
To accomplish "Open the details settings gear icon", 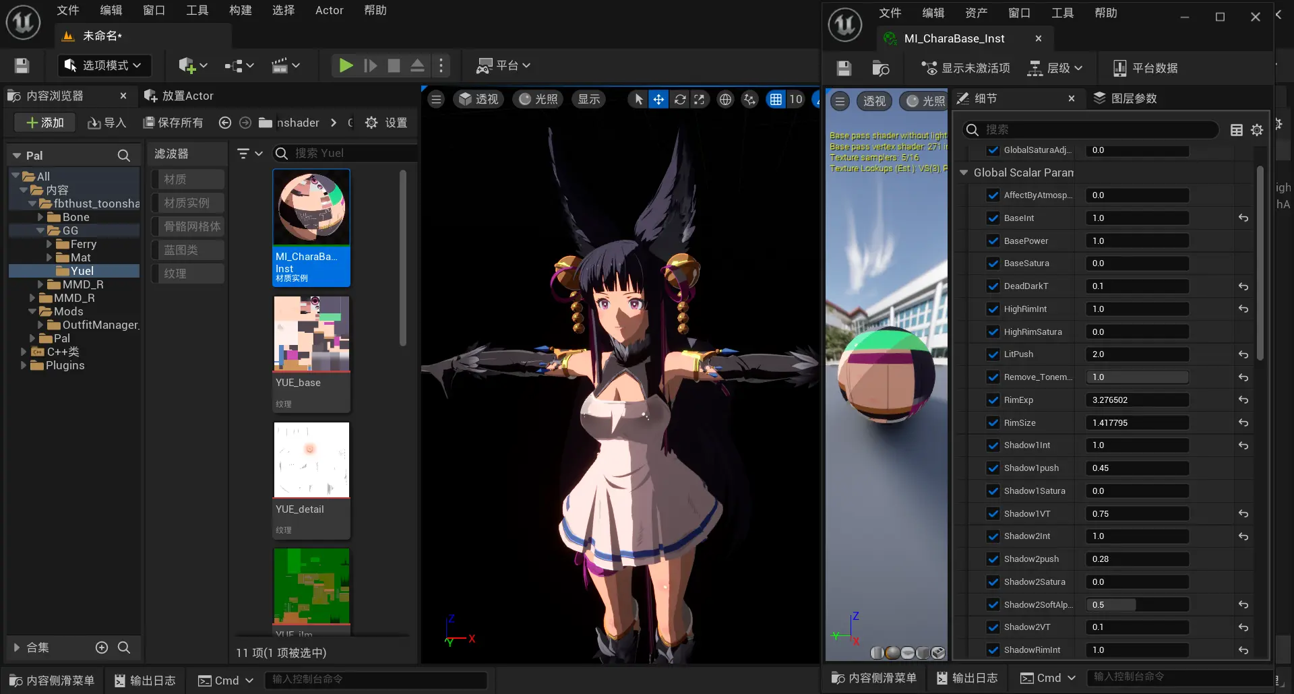I will pyautogui.click(x=1257, y=130).
